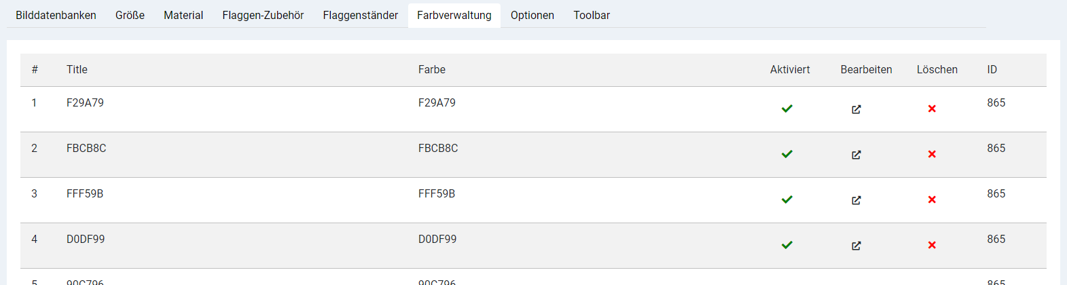Delete the F29A79 color with red X
Screen dimensions: 1067x285
point(932,109)
